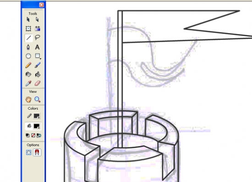Viewport: 252px width, 182px height.
Task: Select the Gradient Transform tool
Action: [38, 28]
